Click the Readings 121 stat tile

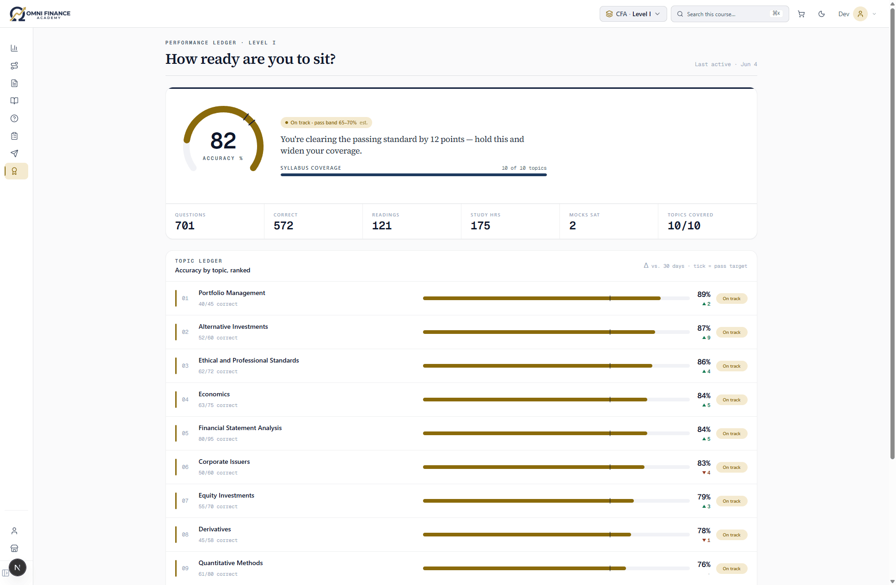(412, 222)
